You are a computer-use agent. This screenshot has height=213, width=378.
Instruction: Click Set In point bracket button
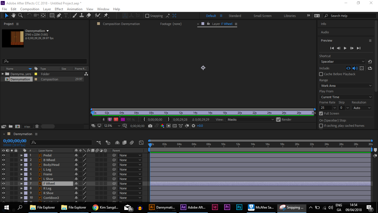[144, 119]
